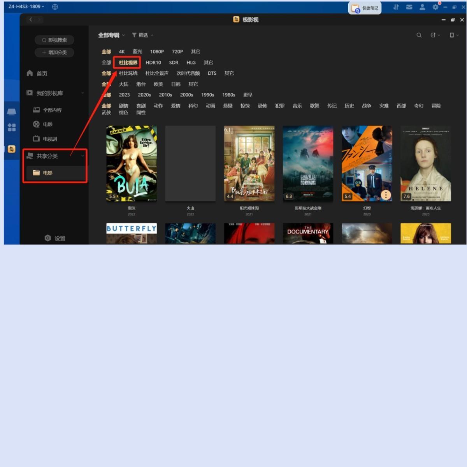
Task: Select the 4K resolution filter
Action: pos(122,52)
